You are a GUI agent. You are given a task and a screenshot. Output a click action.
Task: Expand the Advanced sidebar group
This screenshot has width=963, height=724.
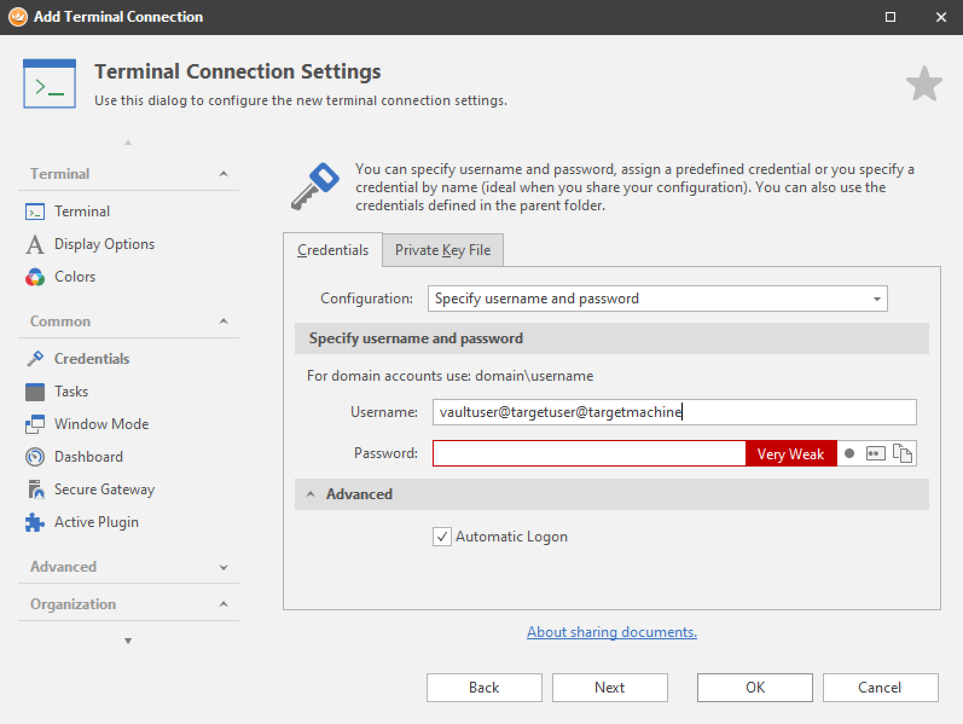coord(223,567)
